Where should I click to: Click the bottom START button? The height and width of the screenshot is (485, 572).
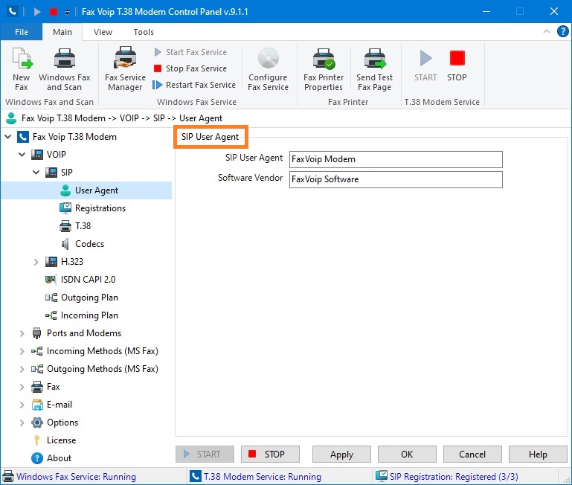[x=205, y=455]
